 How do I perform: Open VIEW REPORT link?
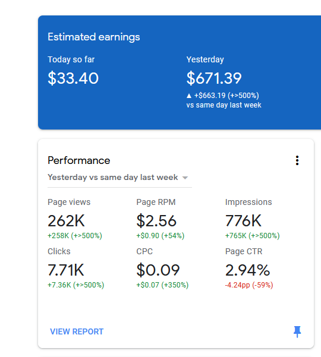tap(77, 331)
